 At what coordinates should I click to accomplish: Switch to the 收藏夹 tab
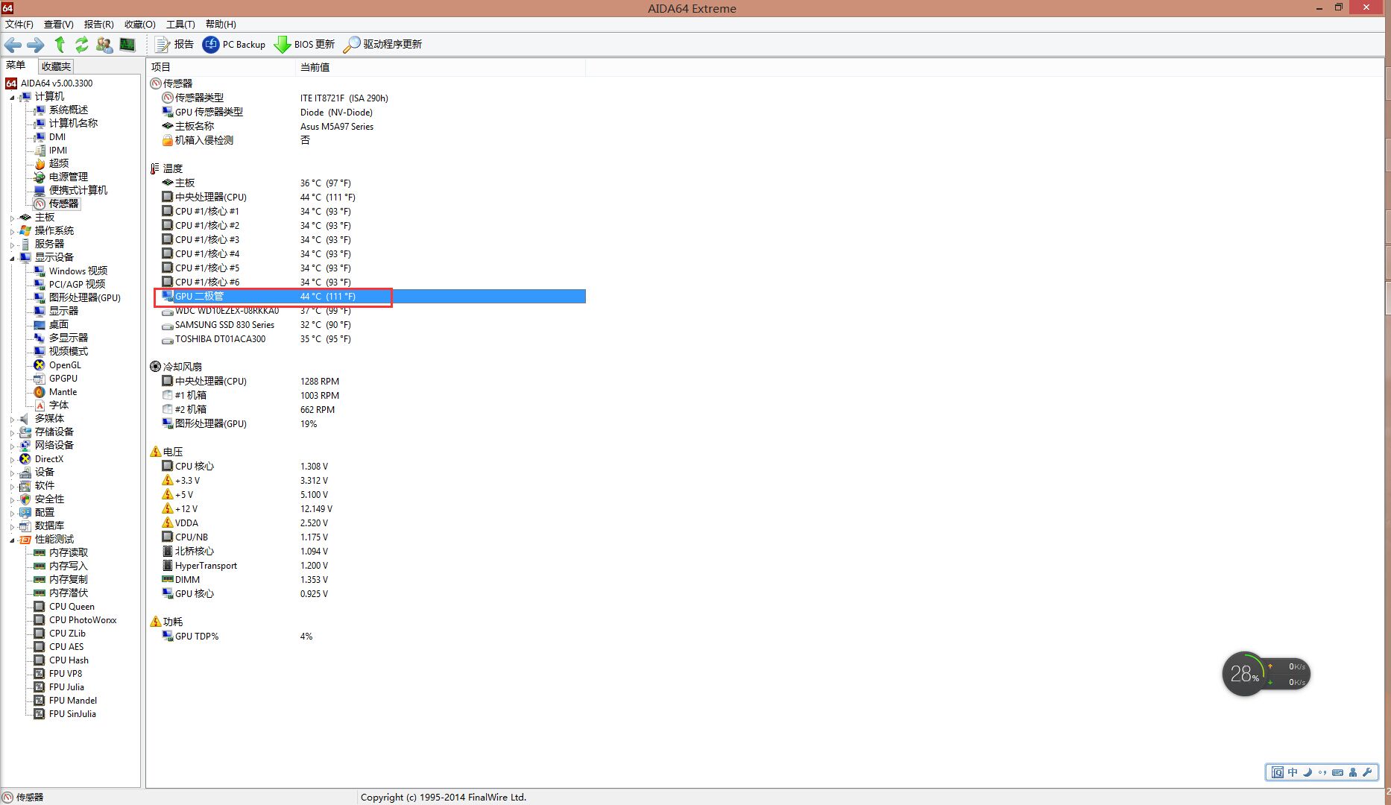click(56, 66)
